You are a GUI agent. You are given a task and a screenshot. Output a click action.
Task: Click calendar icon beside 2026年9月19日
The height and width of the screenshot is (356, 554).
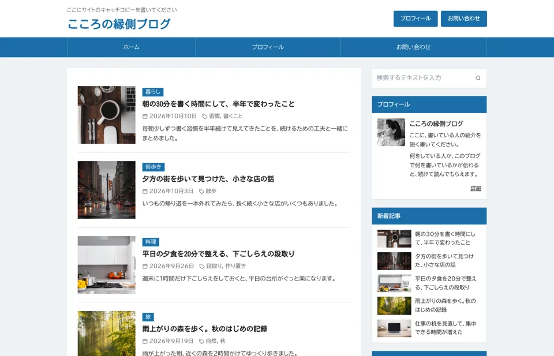(x=145, y=341)
